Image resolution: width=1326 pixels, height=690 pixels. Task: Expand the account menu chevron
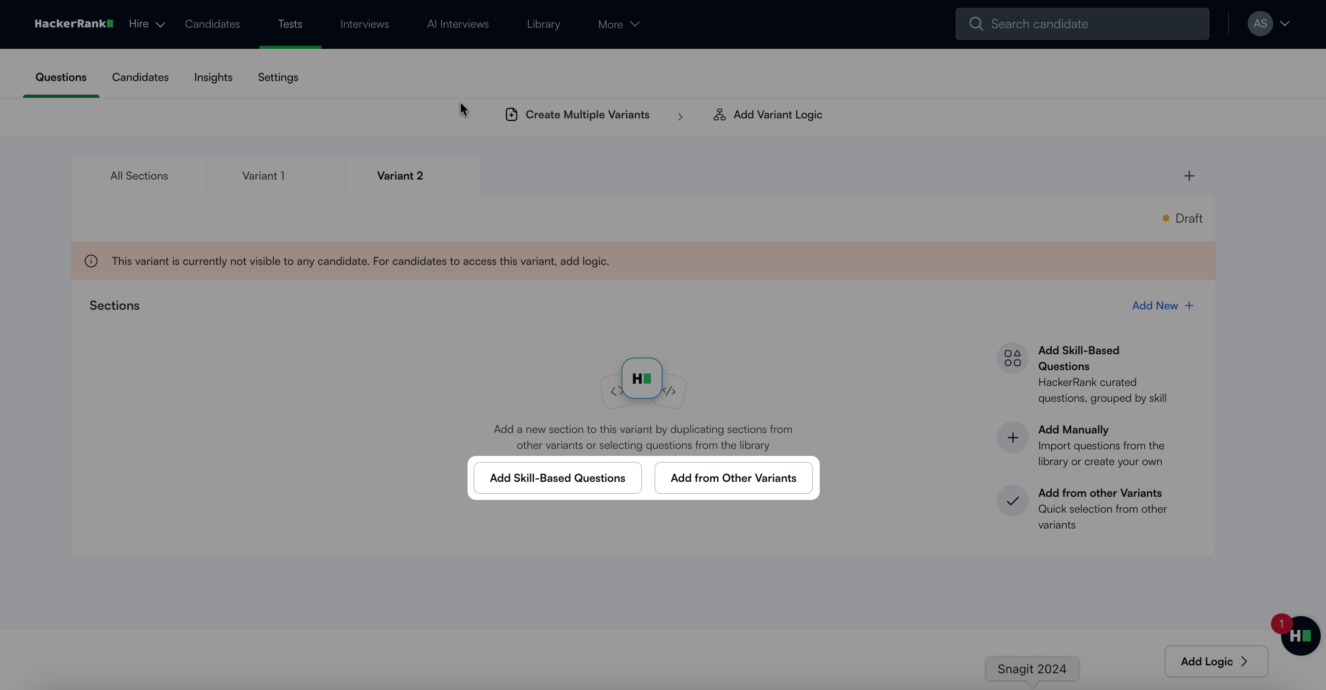pos(1285,24)
